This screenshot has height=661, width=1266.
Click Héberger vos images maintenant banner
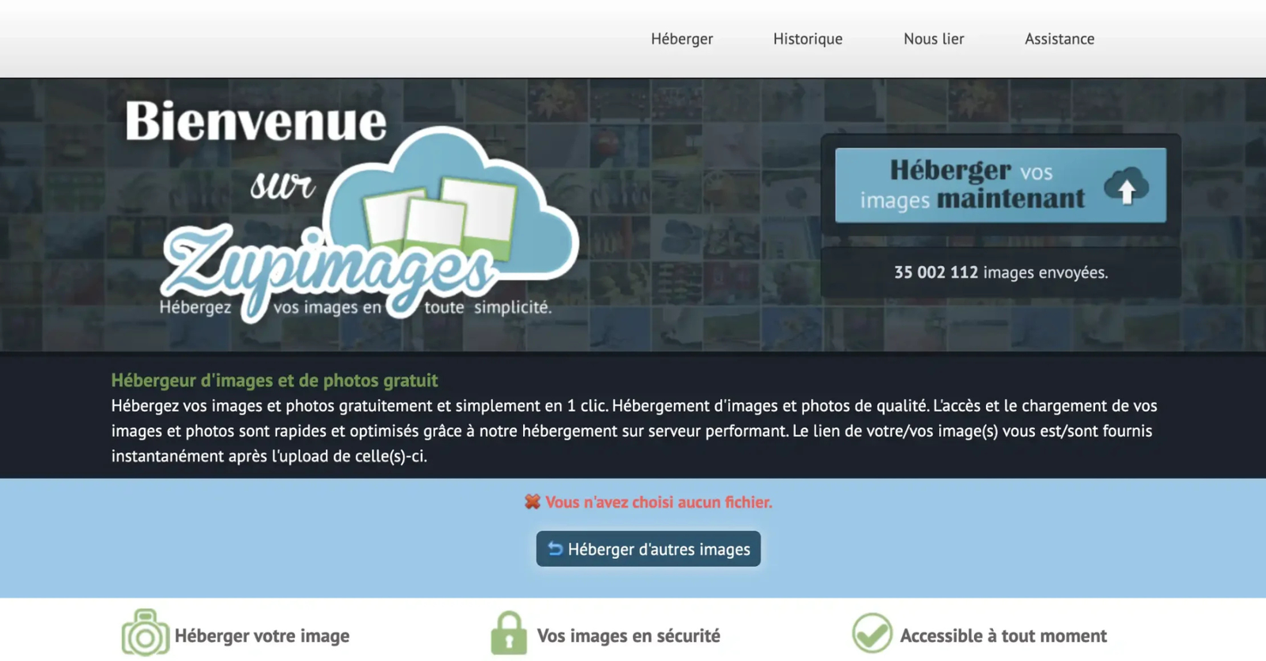1000,185
